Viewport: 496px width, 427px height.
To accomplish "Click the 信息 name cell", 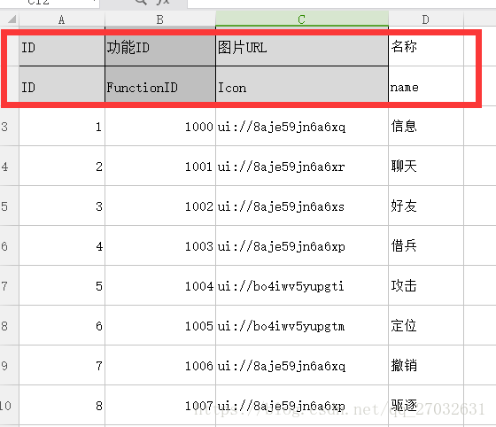I will click(x=426, y=126).
